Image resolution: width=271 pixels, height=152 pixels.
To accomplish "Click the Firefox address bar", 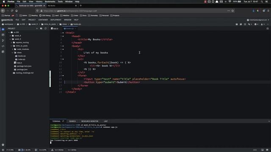I will 135,11.
